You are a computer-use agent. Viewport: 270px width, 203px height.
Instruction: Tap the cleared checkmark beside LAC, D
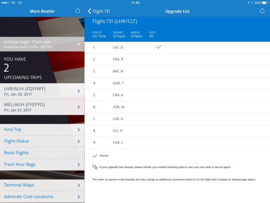[159, 47]
